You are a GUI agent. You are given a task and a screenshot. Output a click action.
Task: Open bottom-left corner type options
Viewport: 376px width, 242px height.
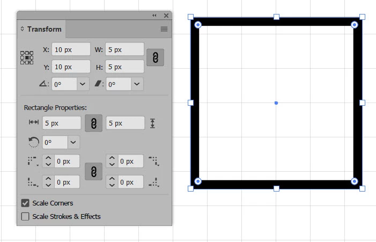coord(33,182)
